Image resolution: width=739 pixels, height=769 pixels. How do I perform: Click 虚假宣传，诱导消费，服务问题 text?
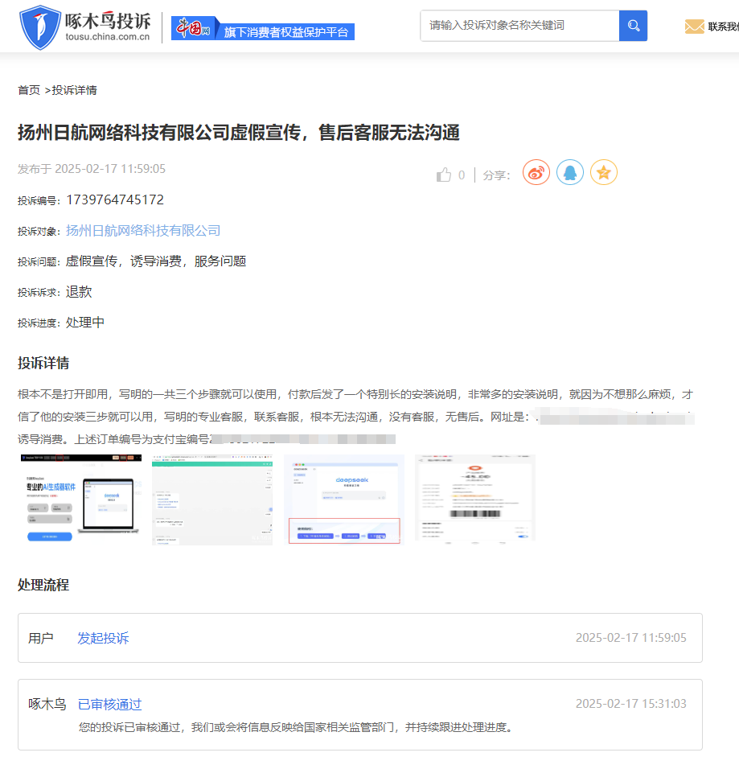[x=156, y=261]
